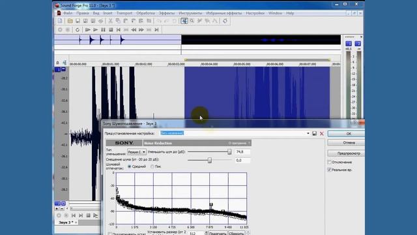Start recording with the Record button
The image size is (417, 235).
(60, 30)
